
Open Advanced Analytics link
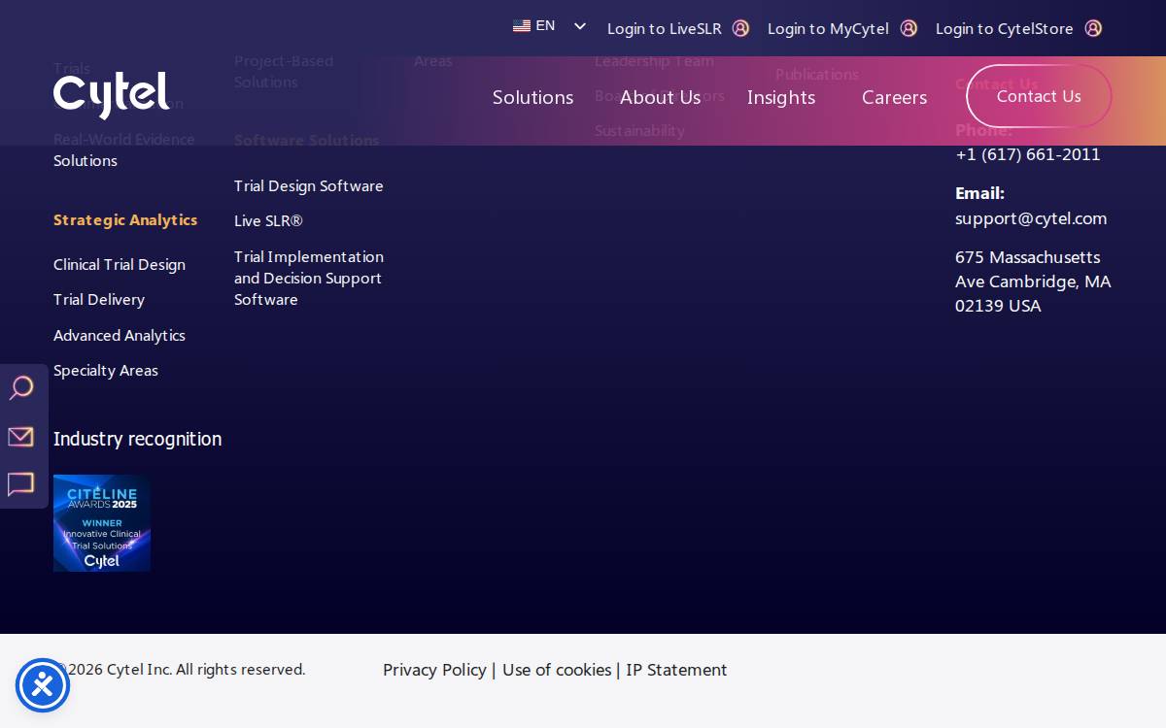(x=120, y=335)
